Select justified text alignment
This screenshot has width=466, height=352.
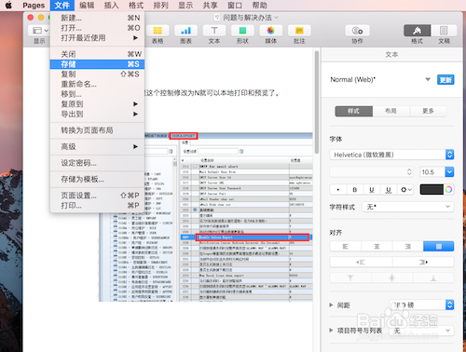tap(439, 246)
